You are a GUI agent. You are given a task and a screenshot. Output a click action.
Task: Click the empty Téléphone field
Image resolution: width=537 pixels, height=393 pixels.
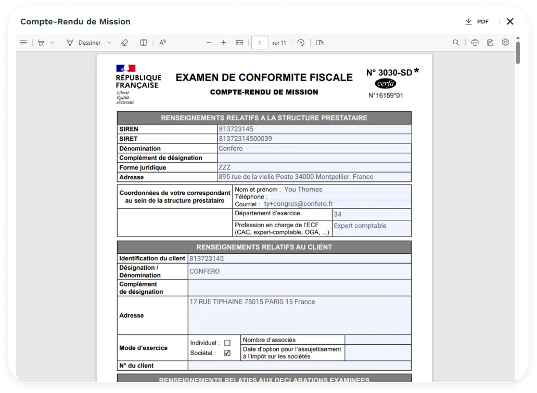340,197
